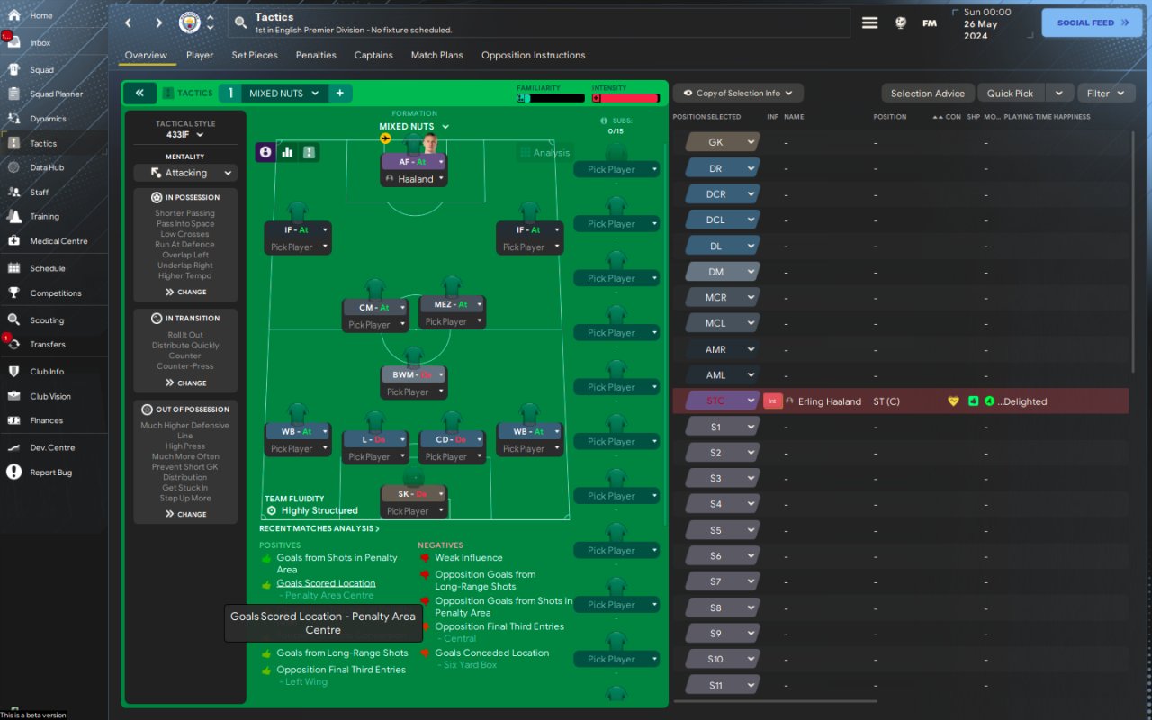This screenshot has width=1152, height=720.
Task: Switch to the Overview tab
Action: click(x=146, y=55)
